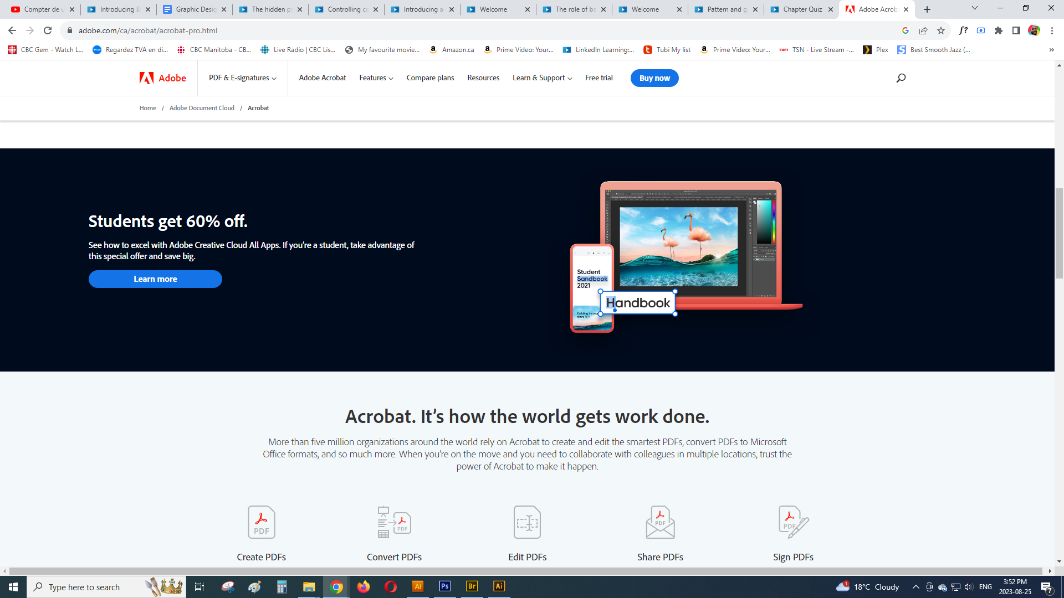
Task: Open the Compare plans menu item
Action: tap(430, 78)
